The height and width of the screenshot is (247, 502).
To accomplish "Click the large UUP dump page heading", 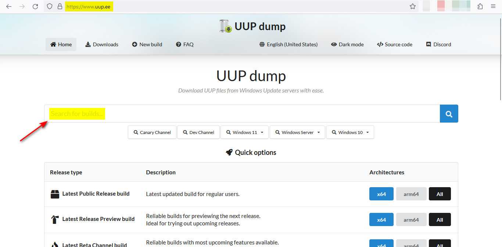I will [251, 76].
